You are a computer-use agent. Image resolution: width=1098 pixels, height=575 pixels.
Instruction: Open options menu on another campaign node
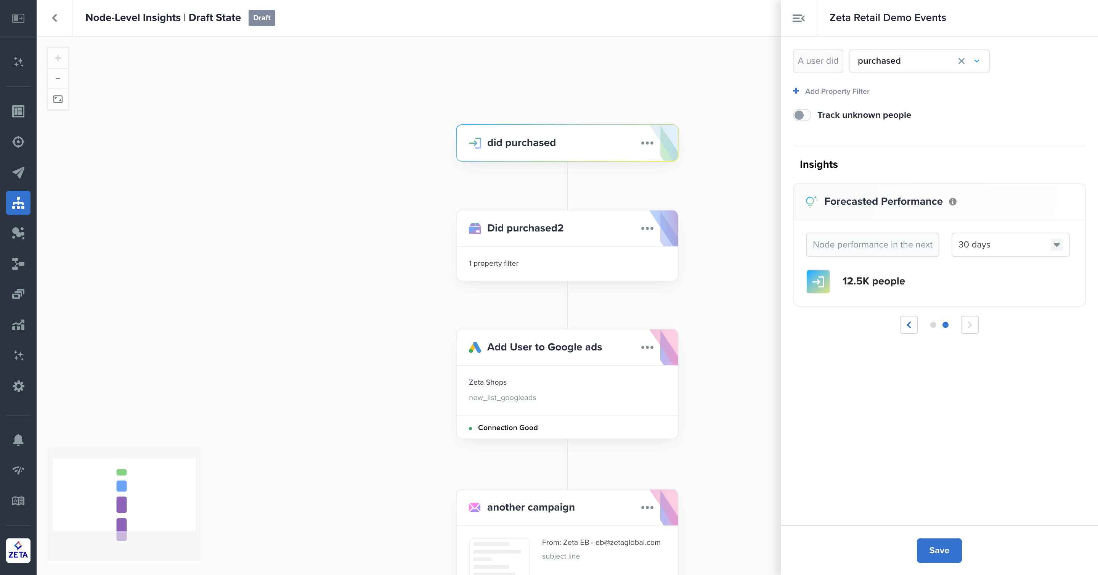(x=647, y=508)
